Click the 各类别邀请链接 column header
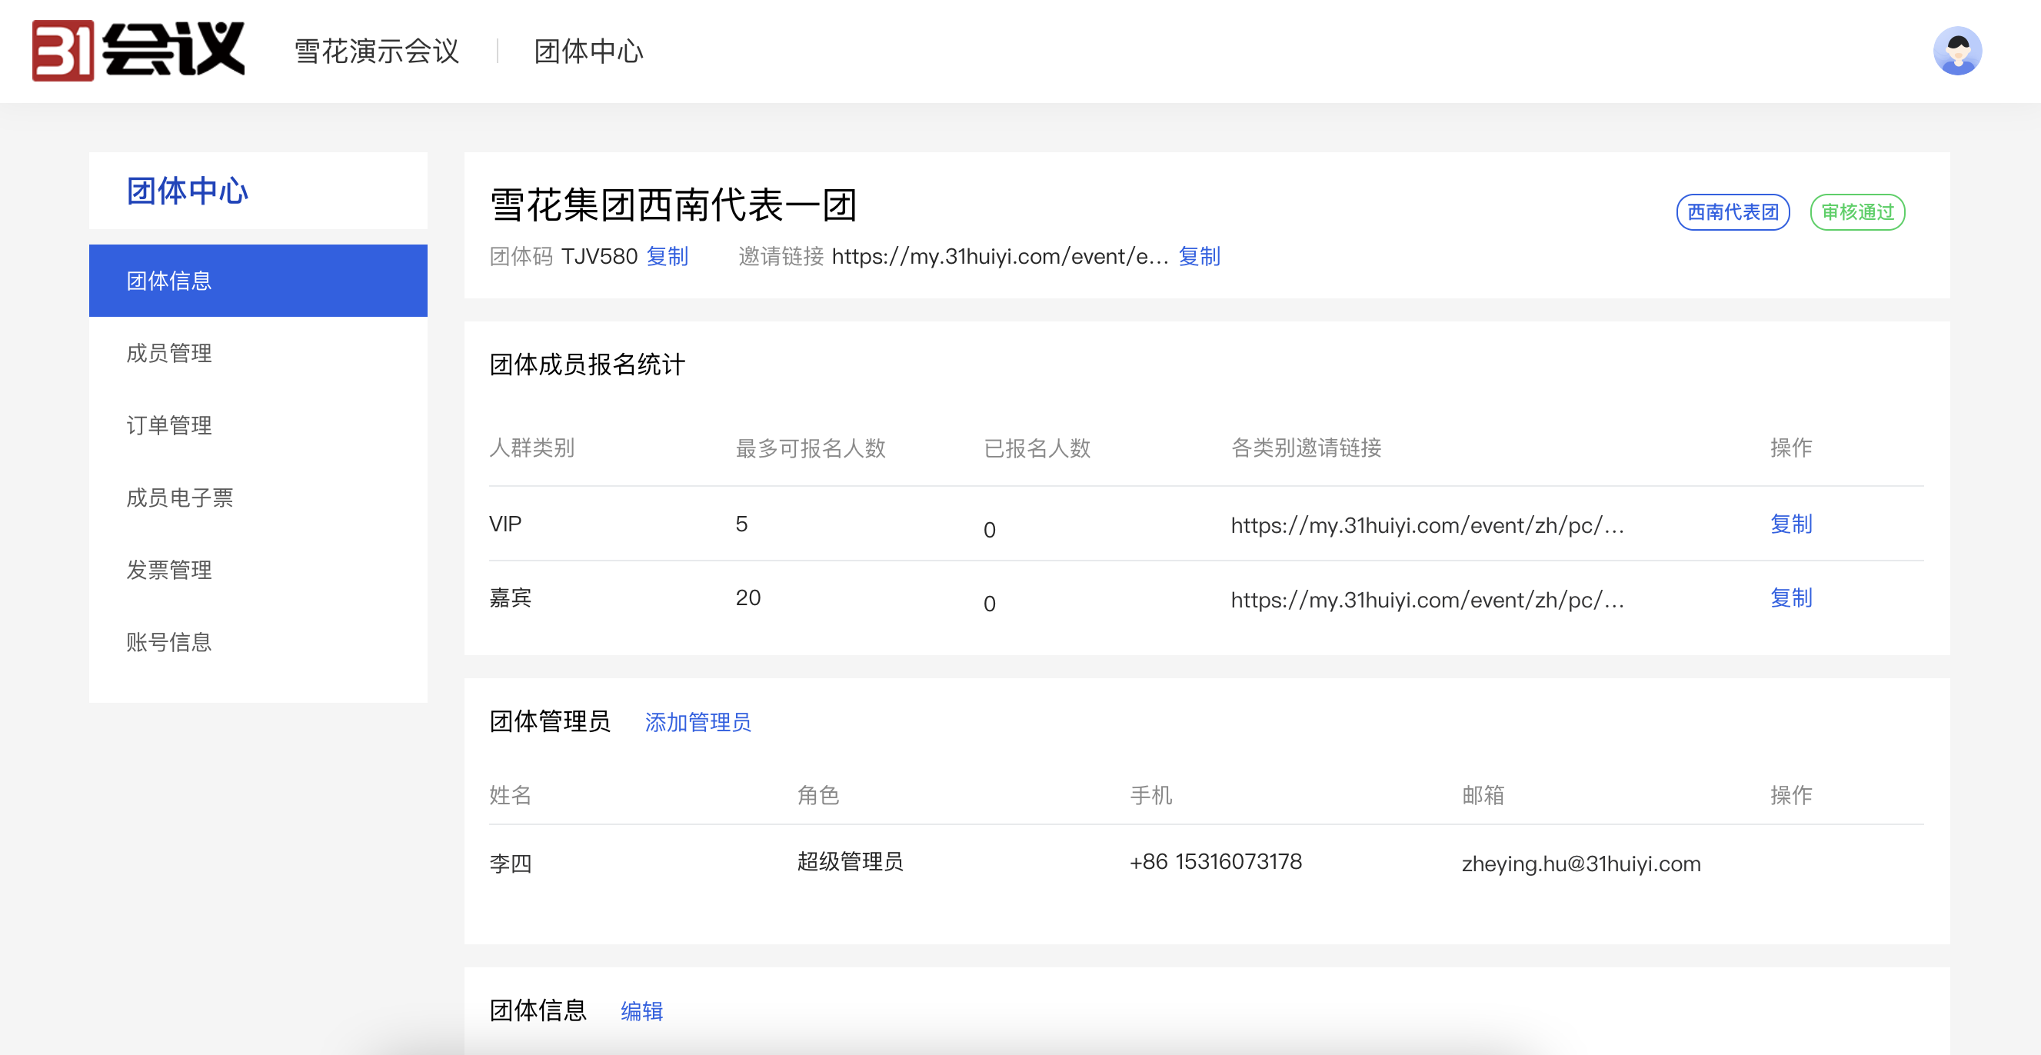The height and width of the screenshot is (1055, 2041). tap(1306, 448)
